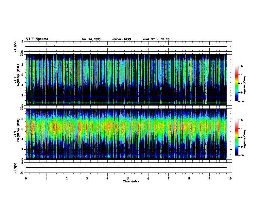Click the "Time (min)" axis label
Image resolution: width=259 pixels, height=200 pixels.
131,181
